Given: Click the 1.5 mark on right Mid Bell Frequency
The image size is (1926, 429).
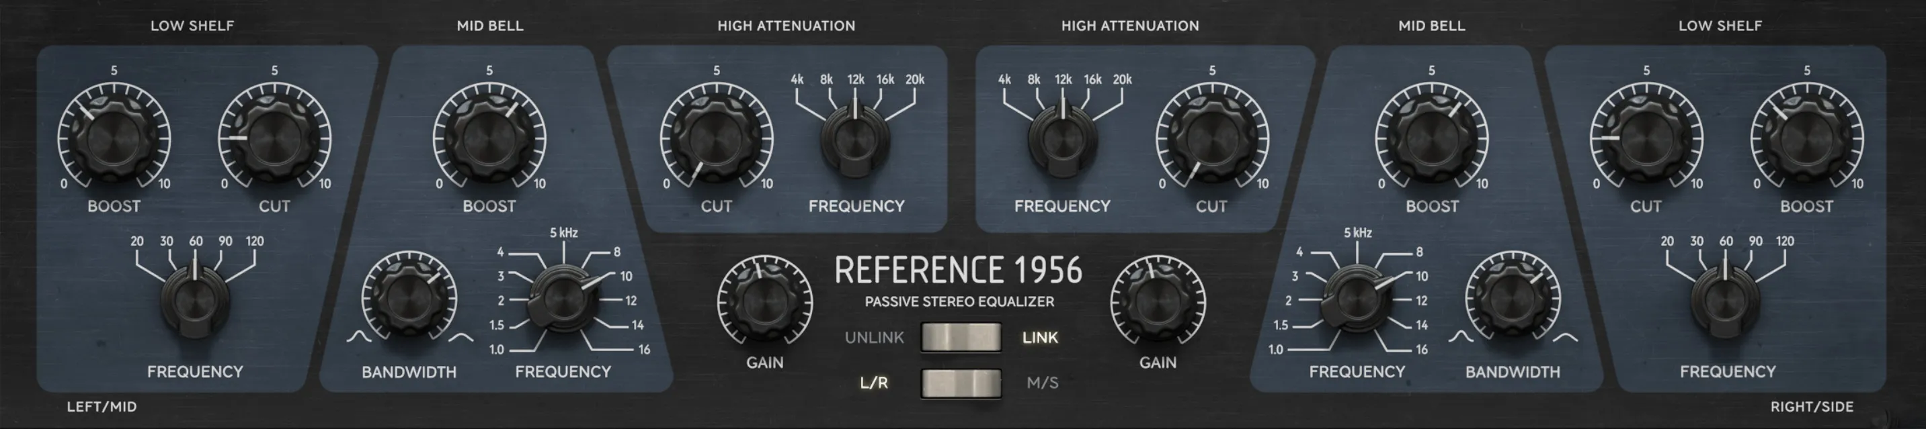Looking at the screenshot, I should click(1281, 326).
